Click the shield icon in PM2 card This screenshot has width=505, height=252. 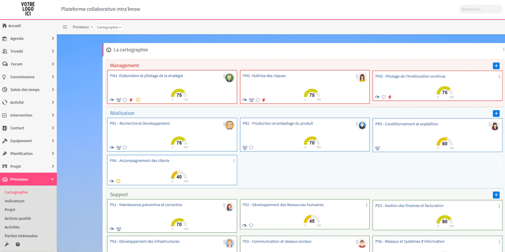point(258,100)
